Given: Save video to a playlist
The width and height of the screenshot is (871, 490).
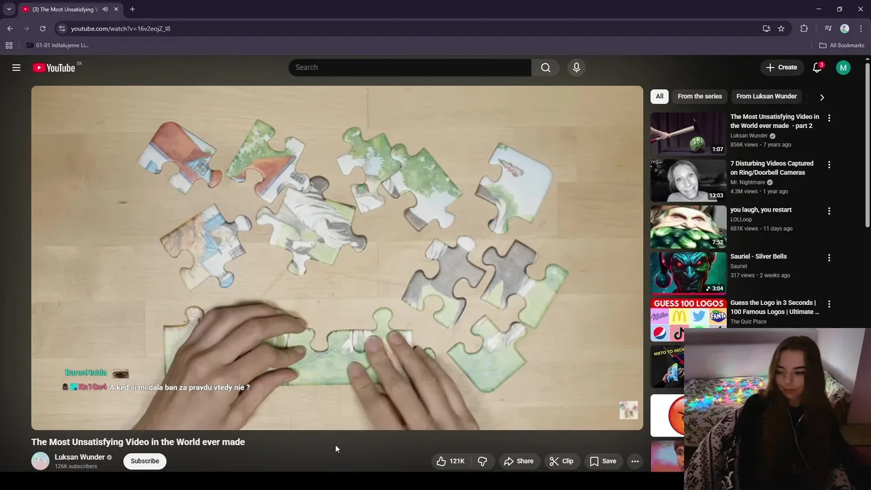Looking at the screenshot, I should click(x=603, y=461).
